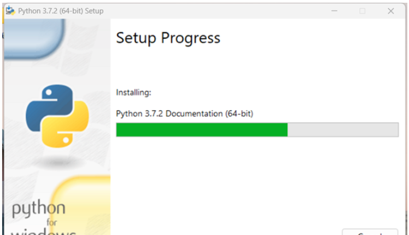The width and height of the screenshot is (409, 235).
Task: Click the greyed-out maximize button
Action: click(362, 11)
